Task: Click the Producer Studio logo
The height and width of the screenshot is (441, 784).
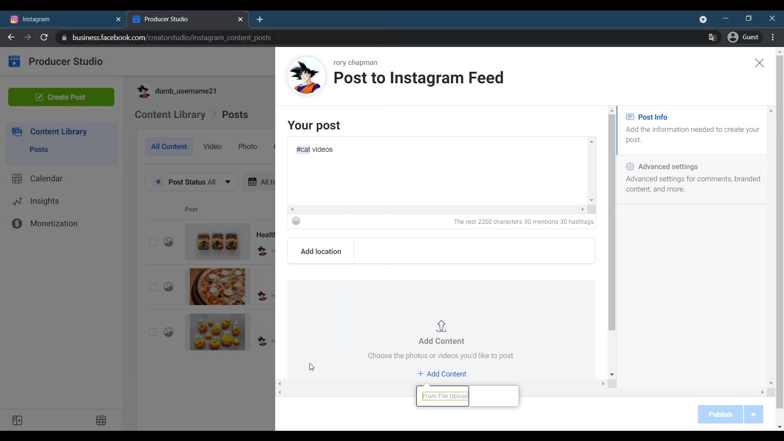Action: pyautogui.click(x=14, y=61)
